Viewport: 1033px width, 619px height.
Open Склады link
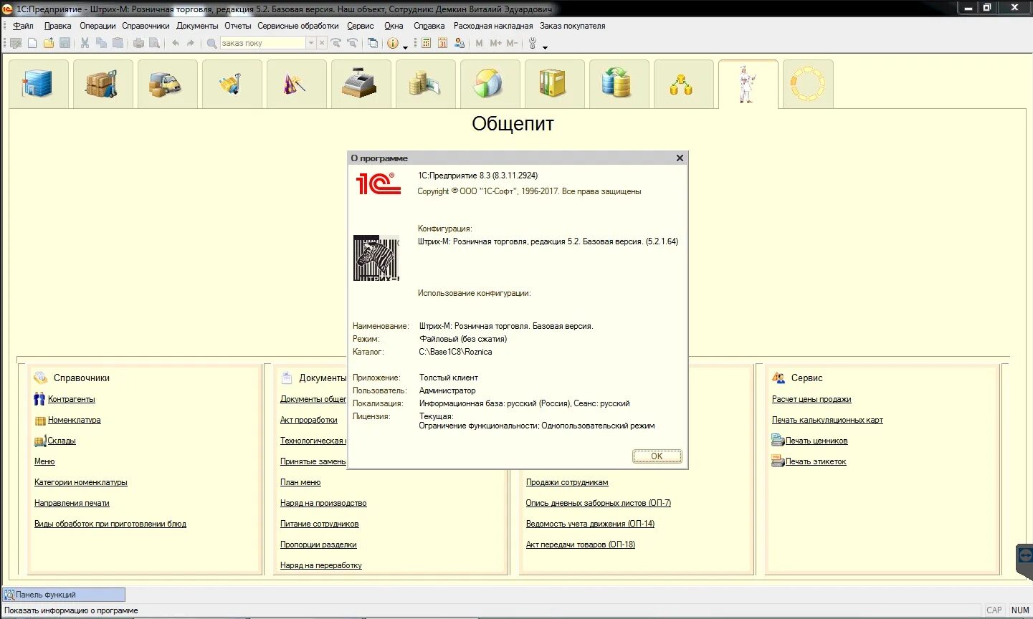click(62, 441)
